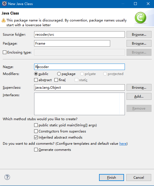Browse for the Superclass
Viewport: 154px width, 186px height.
[139, 88]
